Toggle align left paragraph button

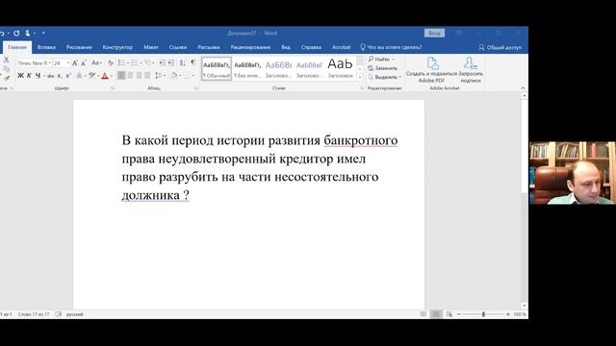121,75
